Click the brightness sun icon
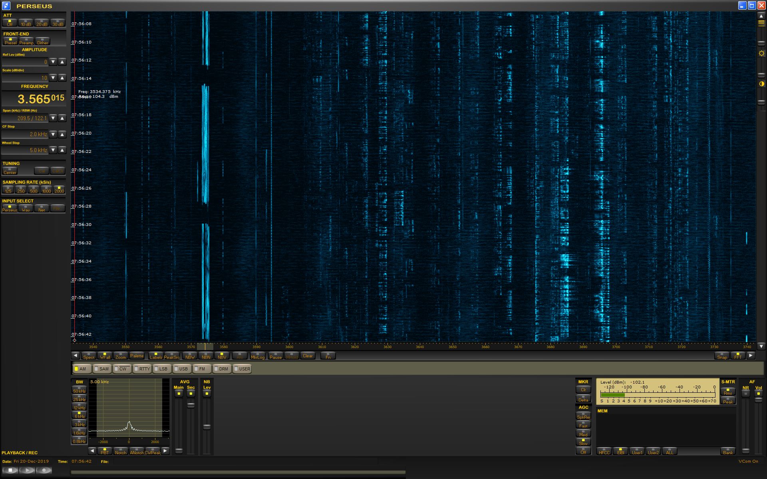This screenshot has width=767, height=479. [761, 53]
